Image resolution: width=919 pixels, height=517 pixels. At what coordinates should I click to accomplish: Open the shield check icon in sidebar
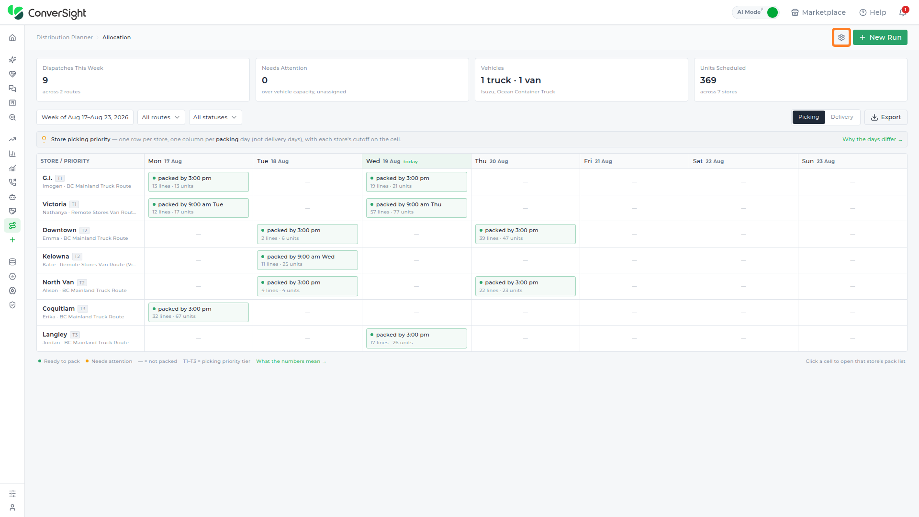12,305
